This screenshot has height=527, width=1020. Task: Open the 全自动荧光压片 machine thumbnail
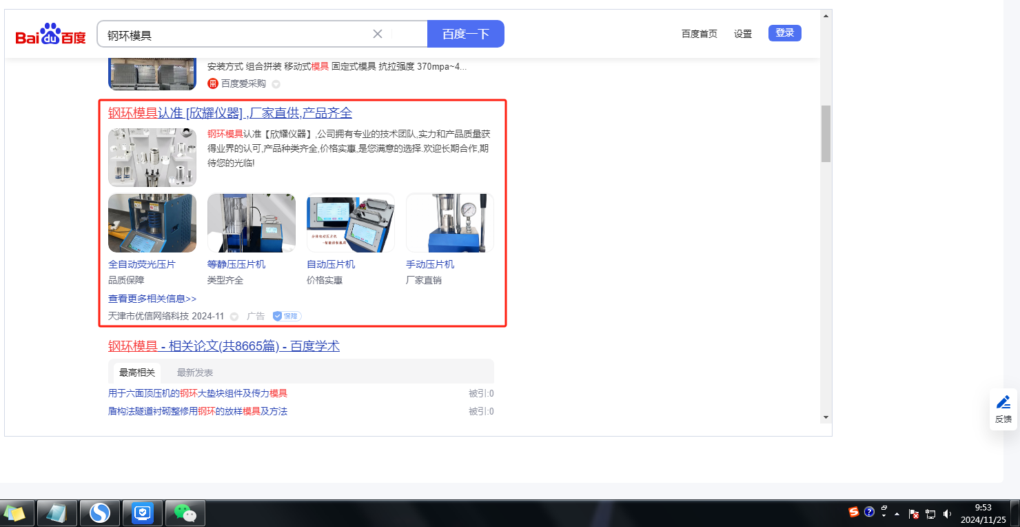(152, 223)
